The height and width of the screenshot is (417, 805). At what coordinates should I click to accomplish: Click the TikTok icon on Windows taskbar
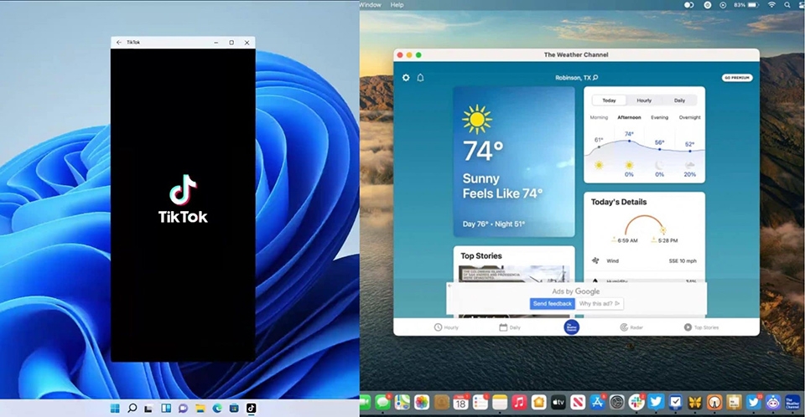pyautogui.click(x=251, y=409)
